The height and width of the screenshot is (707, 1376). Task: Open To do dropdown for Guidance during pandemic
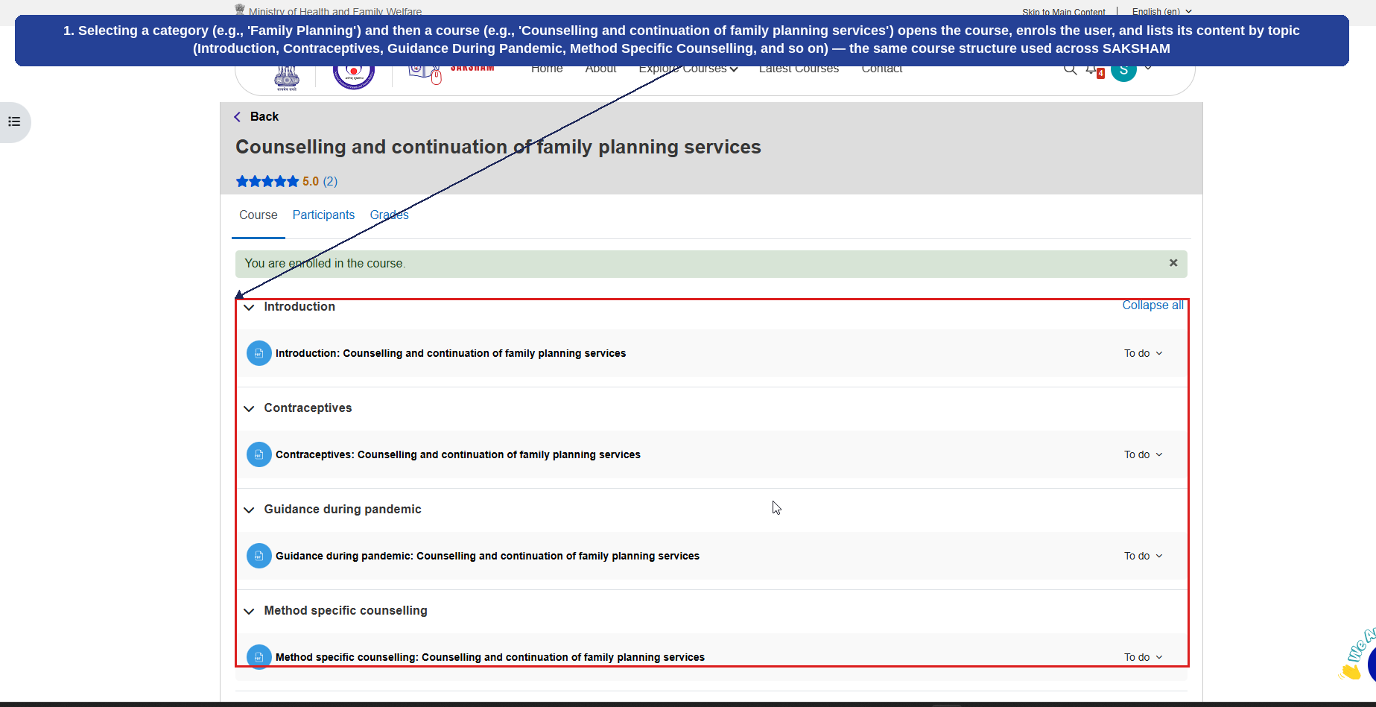coord(1143,556)
